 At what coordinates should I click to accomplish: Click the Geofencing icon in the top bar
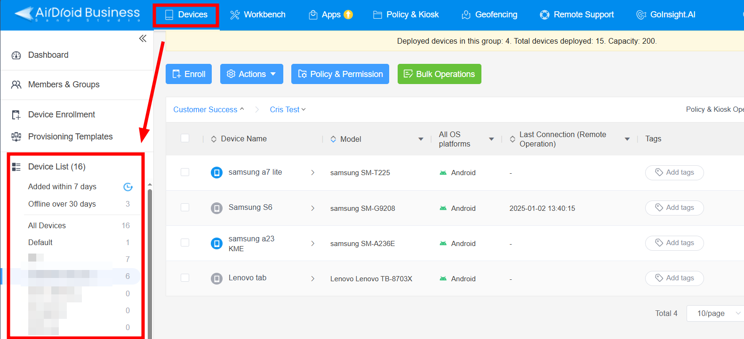click(466, 15)
